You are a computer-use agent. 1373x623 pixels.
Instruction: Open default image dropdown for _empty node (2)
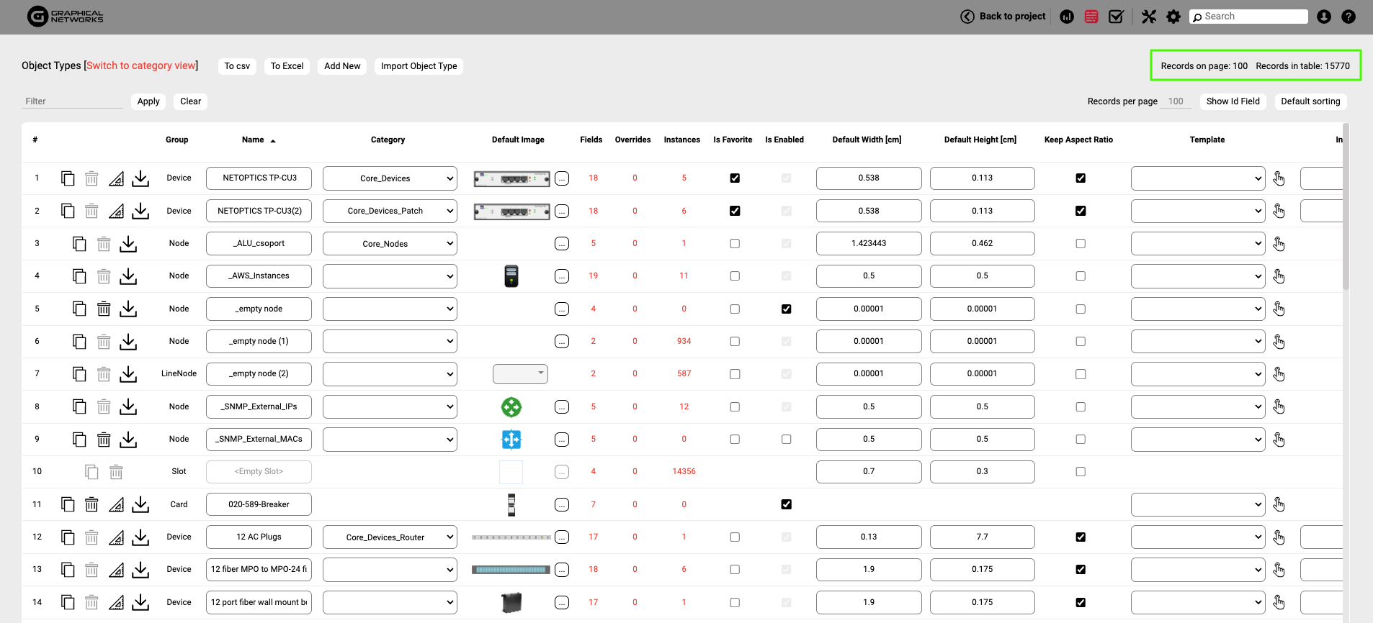[520, 374]
